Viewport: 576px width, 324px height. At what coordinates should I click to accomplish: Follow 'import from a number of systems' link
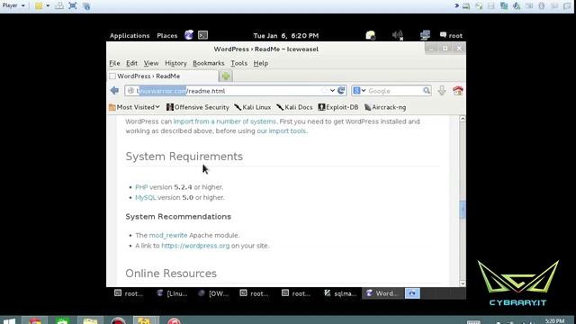pyautogui.click(x=225, y=121)
